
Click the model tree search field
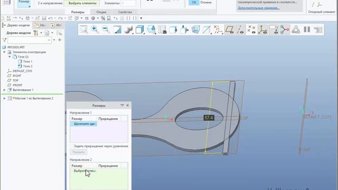[30, 40]
